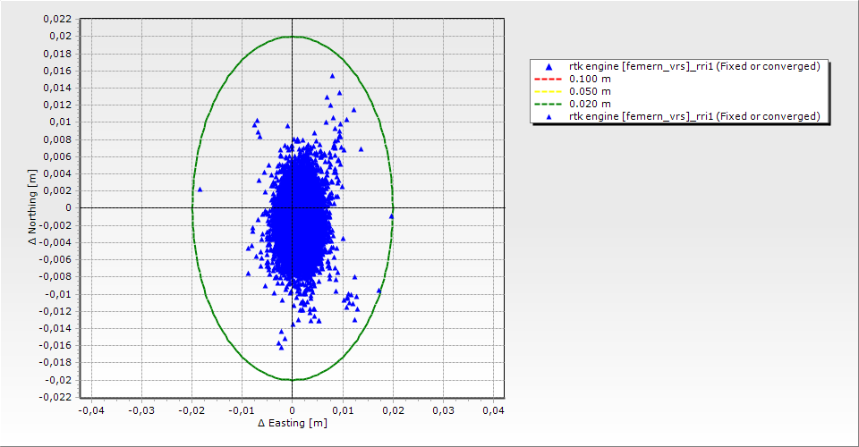Select the 0.050 m legend label

pos(591,91)
